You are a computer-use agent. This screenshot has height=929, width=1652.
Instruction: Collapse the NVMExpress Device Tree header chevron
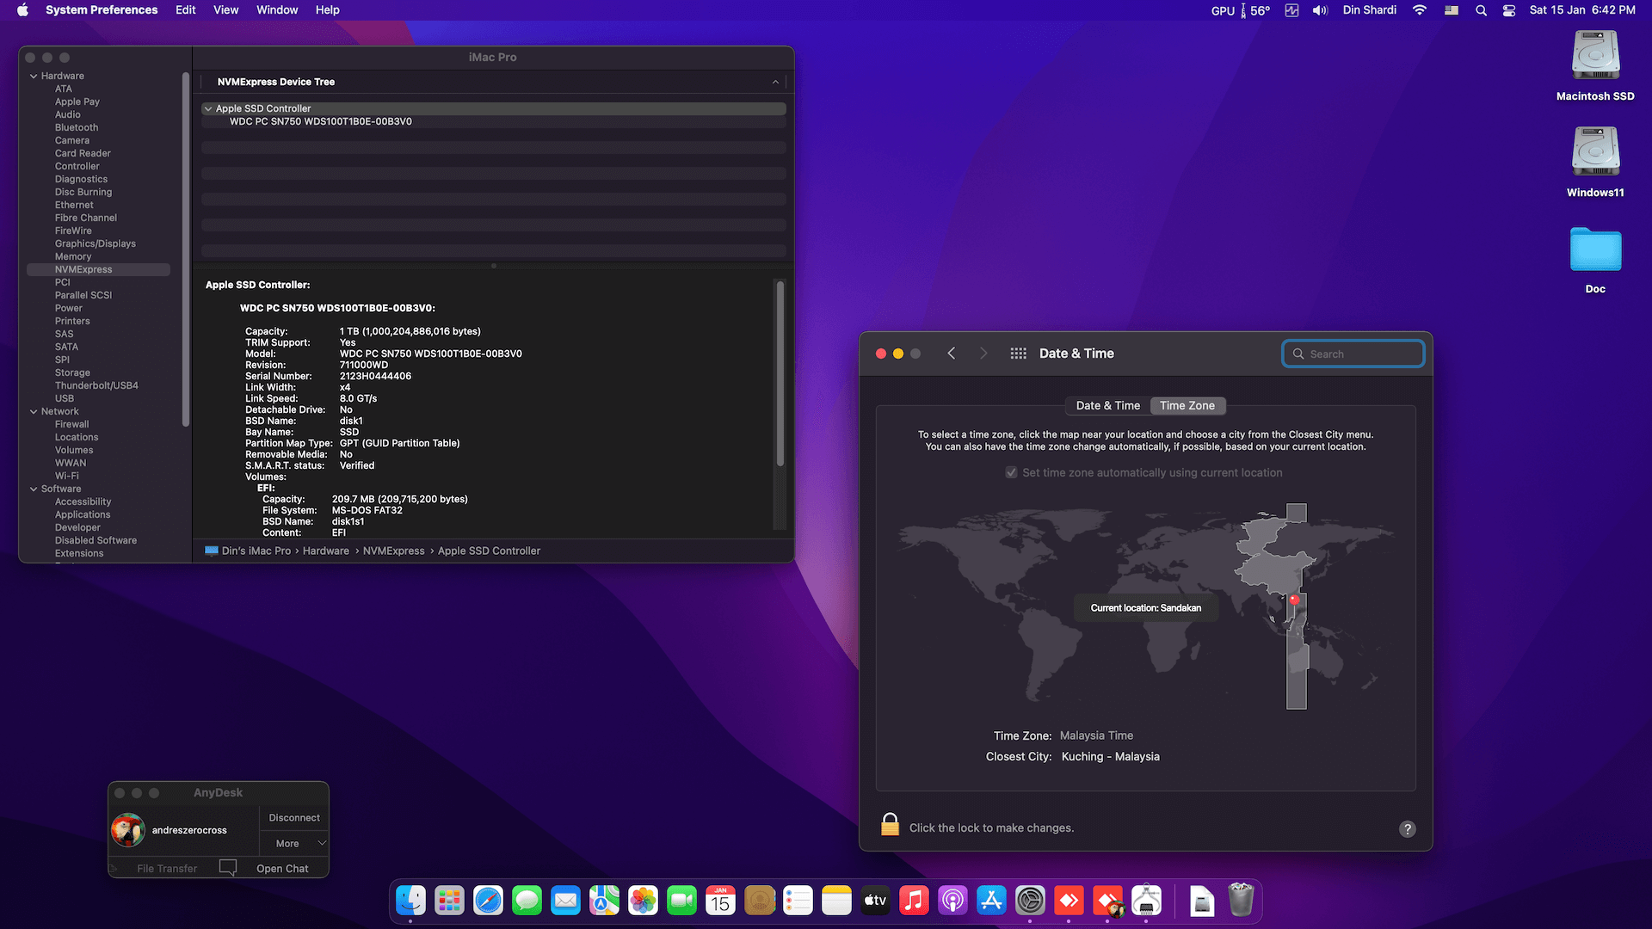click(x=775, y=82)
